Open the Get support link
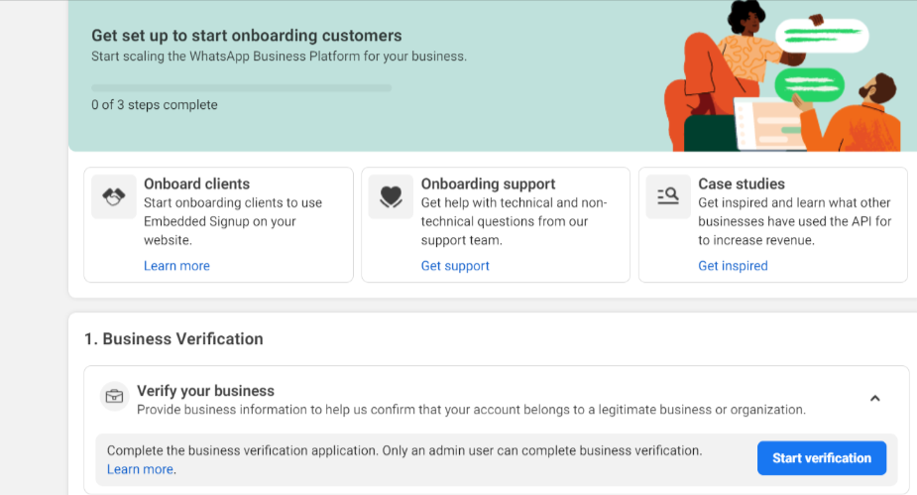 tap(455, 266)
